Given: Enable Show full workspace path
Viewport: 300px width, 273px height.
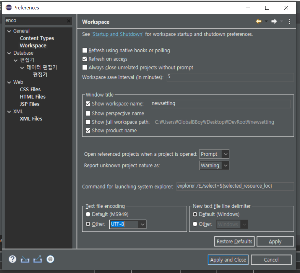Looking at the screenshot, I should pos(88,122).
